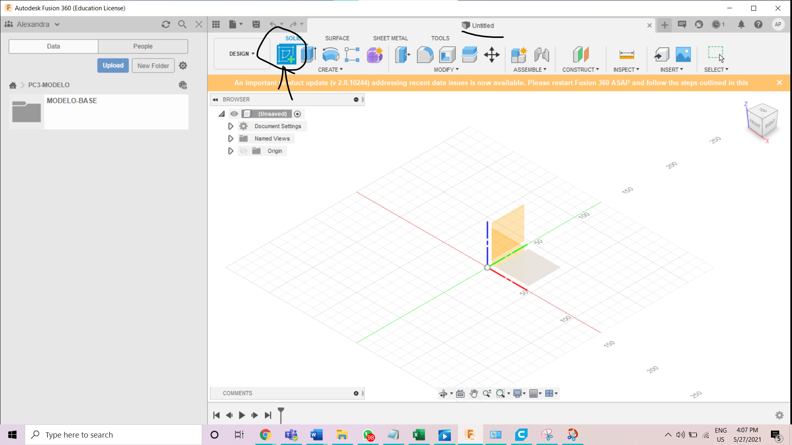Switch to the SURFACE tab
Viewport: 792px width, 445px height.
click(x=337, y=38)
